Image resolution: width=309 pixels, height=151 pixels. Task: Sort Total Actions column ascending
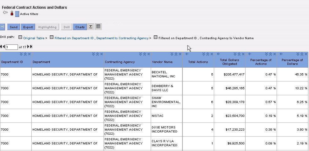coord(208,54)
